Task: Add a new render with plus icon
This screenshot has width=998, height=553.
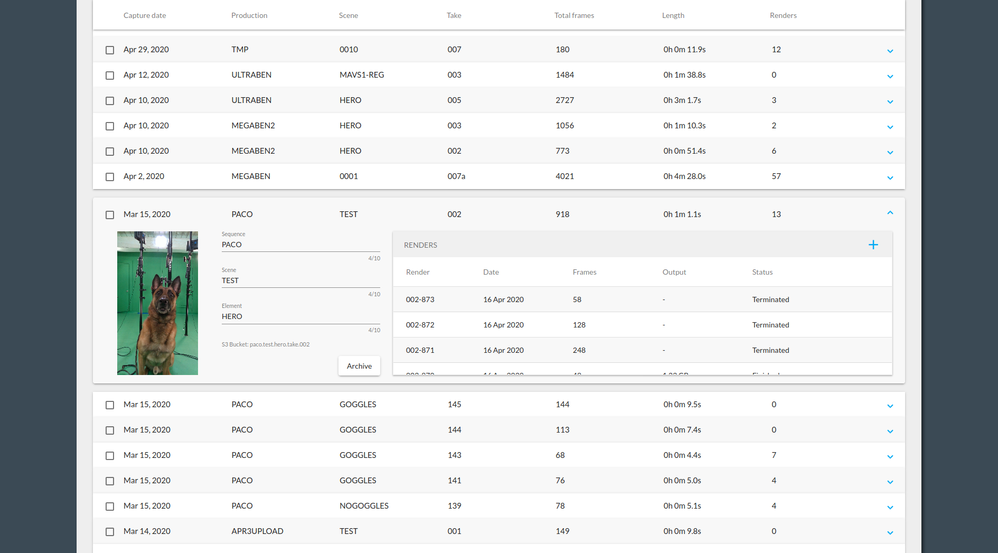Action: coord(873,245)
